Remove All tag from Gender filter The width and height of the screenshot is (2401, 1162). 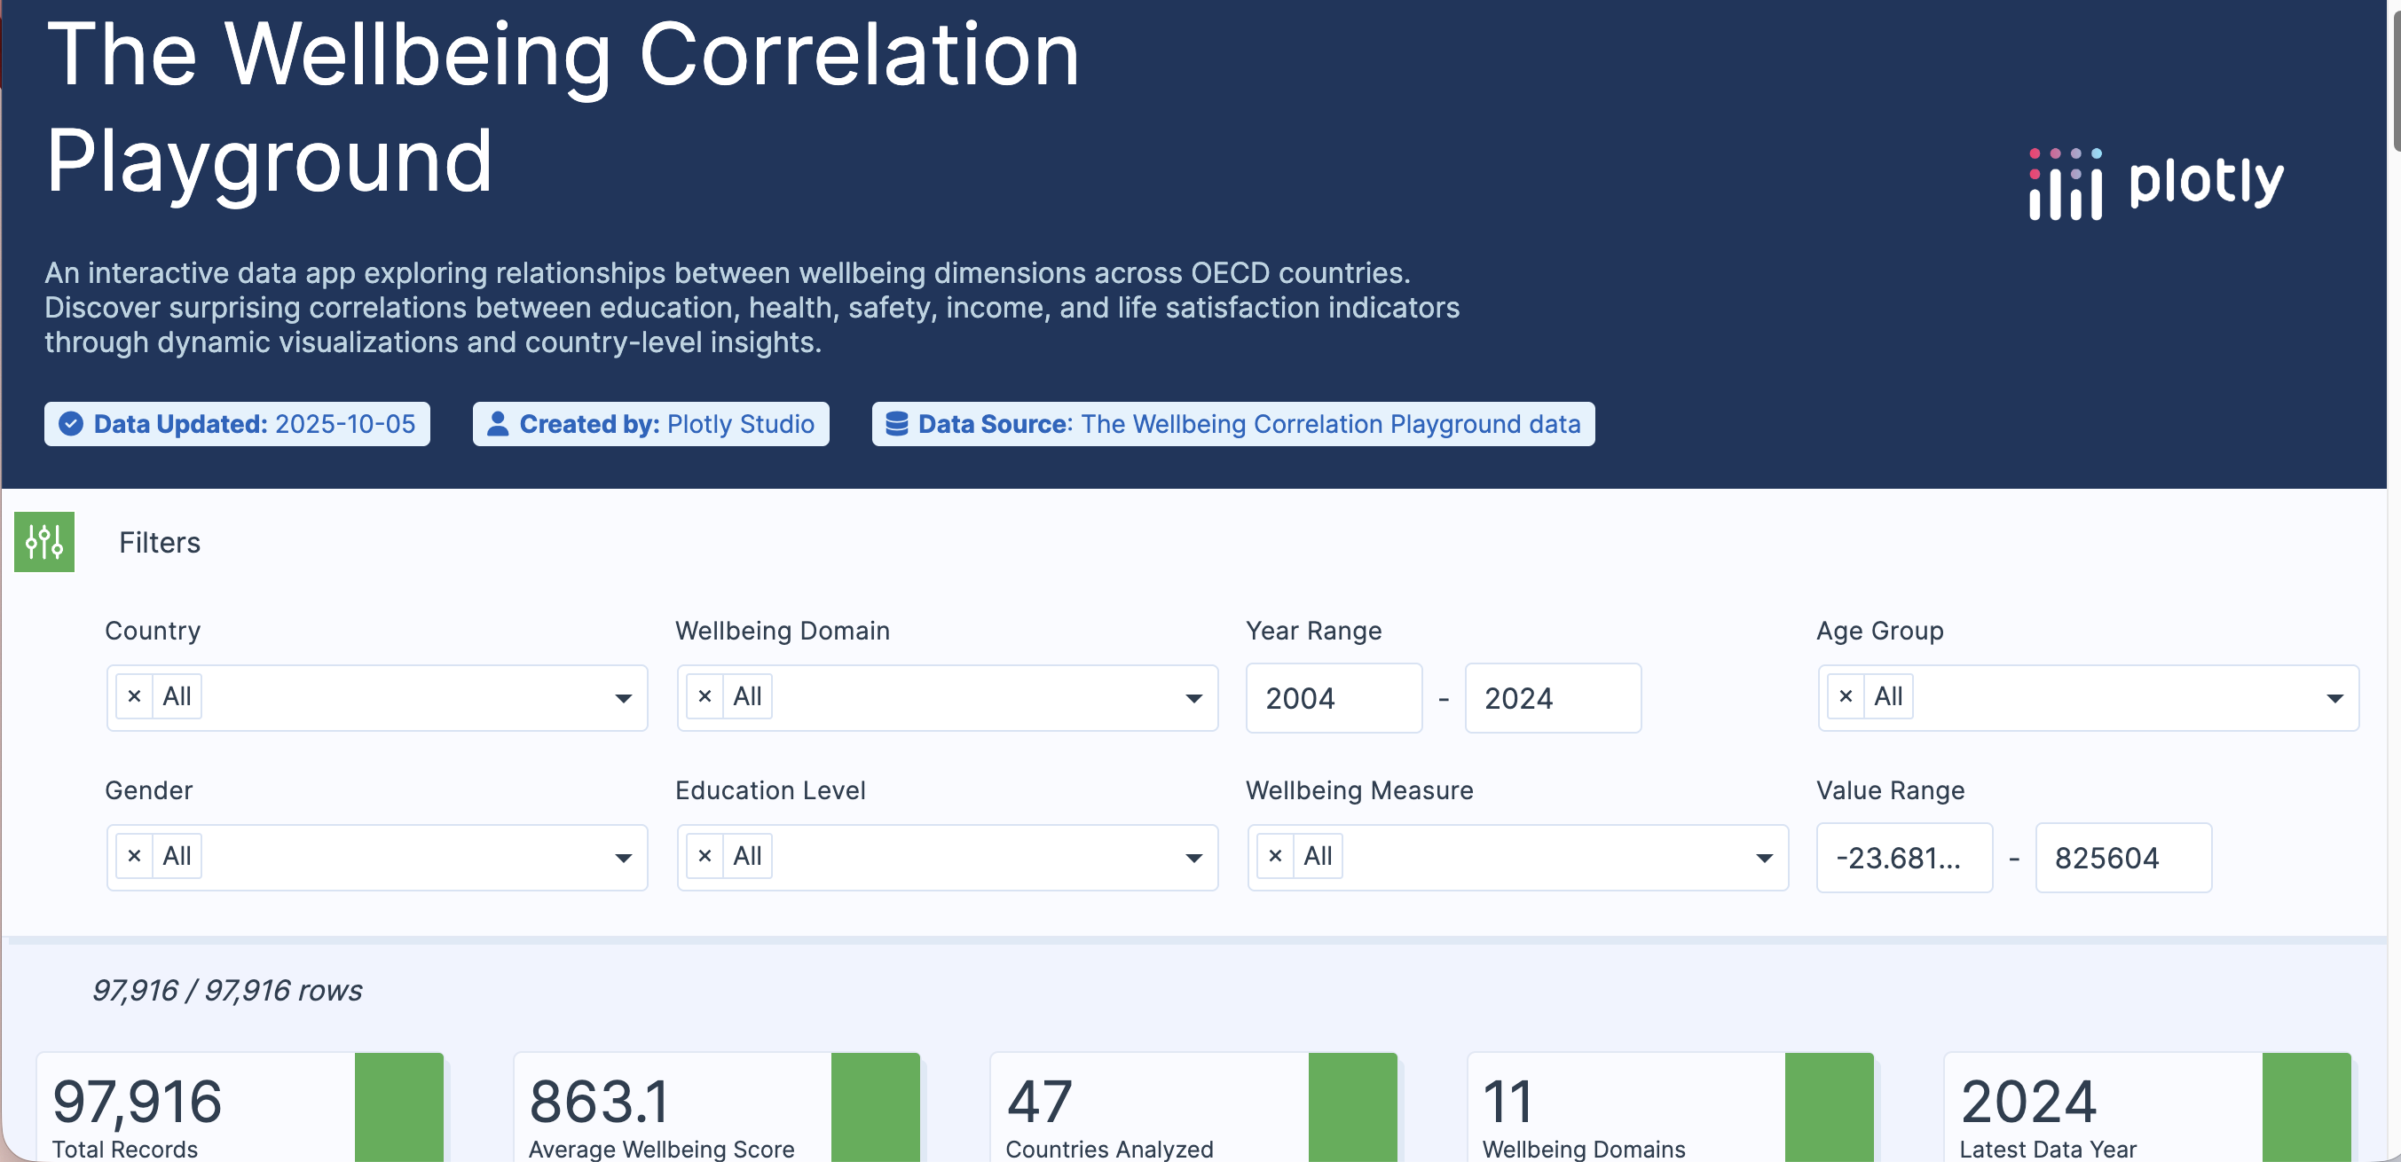(x=134, y=855)
